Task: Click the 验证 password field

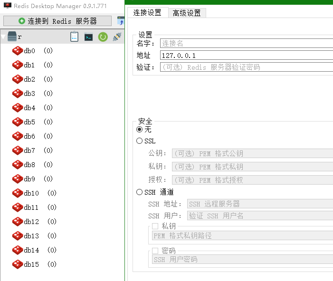Action: pyautogui.click(x=247, y=67)
